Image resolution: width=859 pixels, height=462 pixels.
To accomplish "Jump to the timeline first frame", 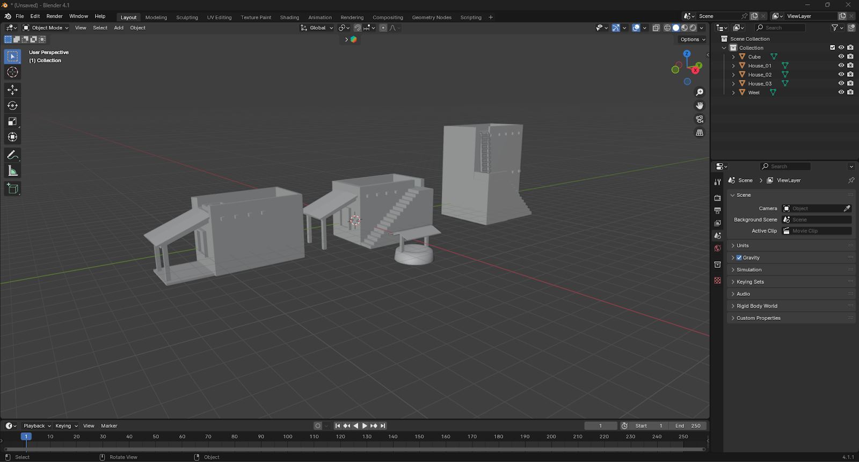I will tap(338, 426).
